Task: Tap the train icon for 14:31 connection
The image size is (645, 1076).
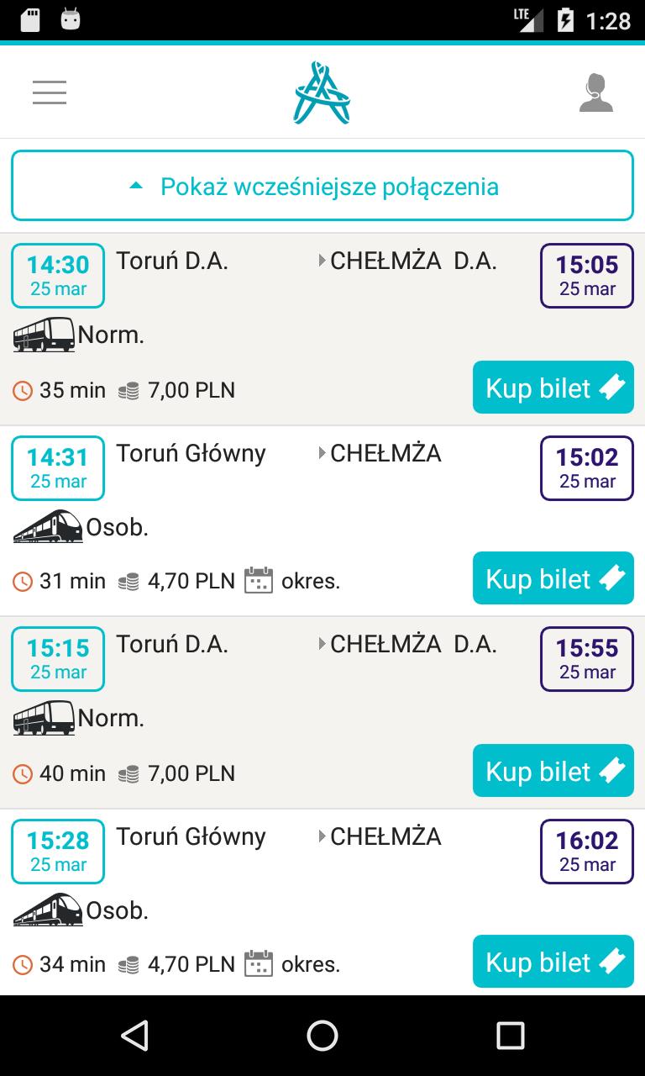Action: click(48, 527)
